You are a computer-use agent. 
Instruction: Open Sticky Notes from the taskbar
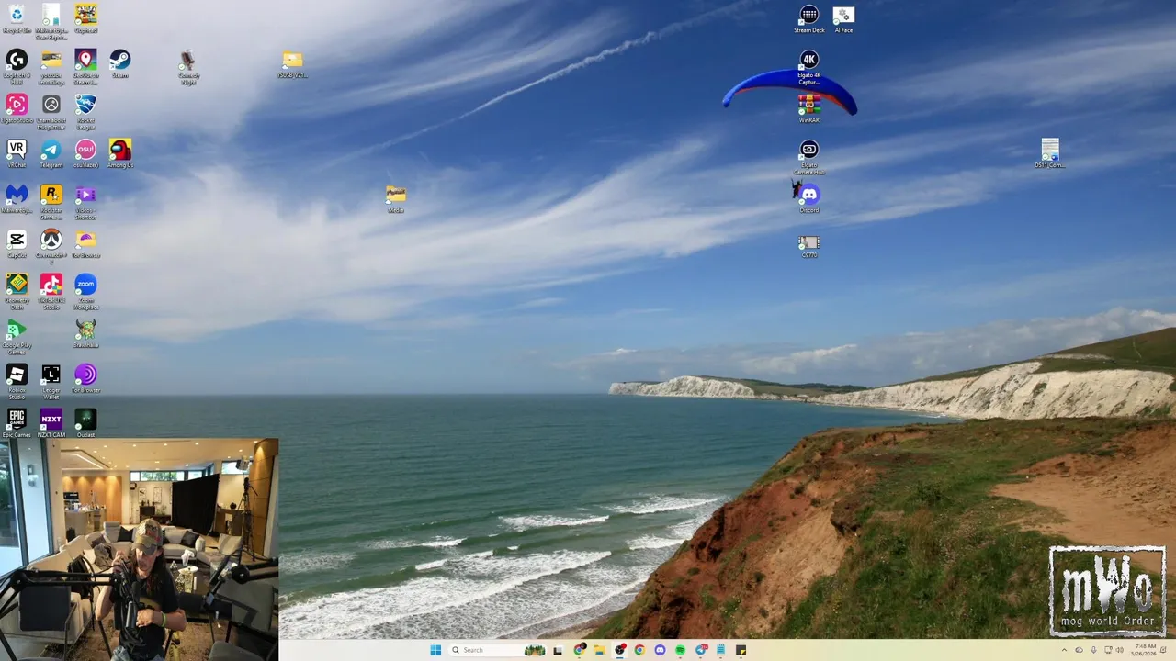click(741, 650)
